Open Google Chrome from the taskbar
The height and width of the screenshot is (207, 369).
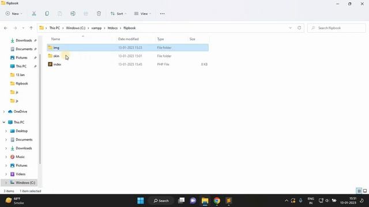tap(217, 201)
